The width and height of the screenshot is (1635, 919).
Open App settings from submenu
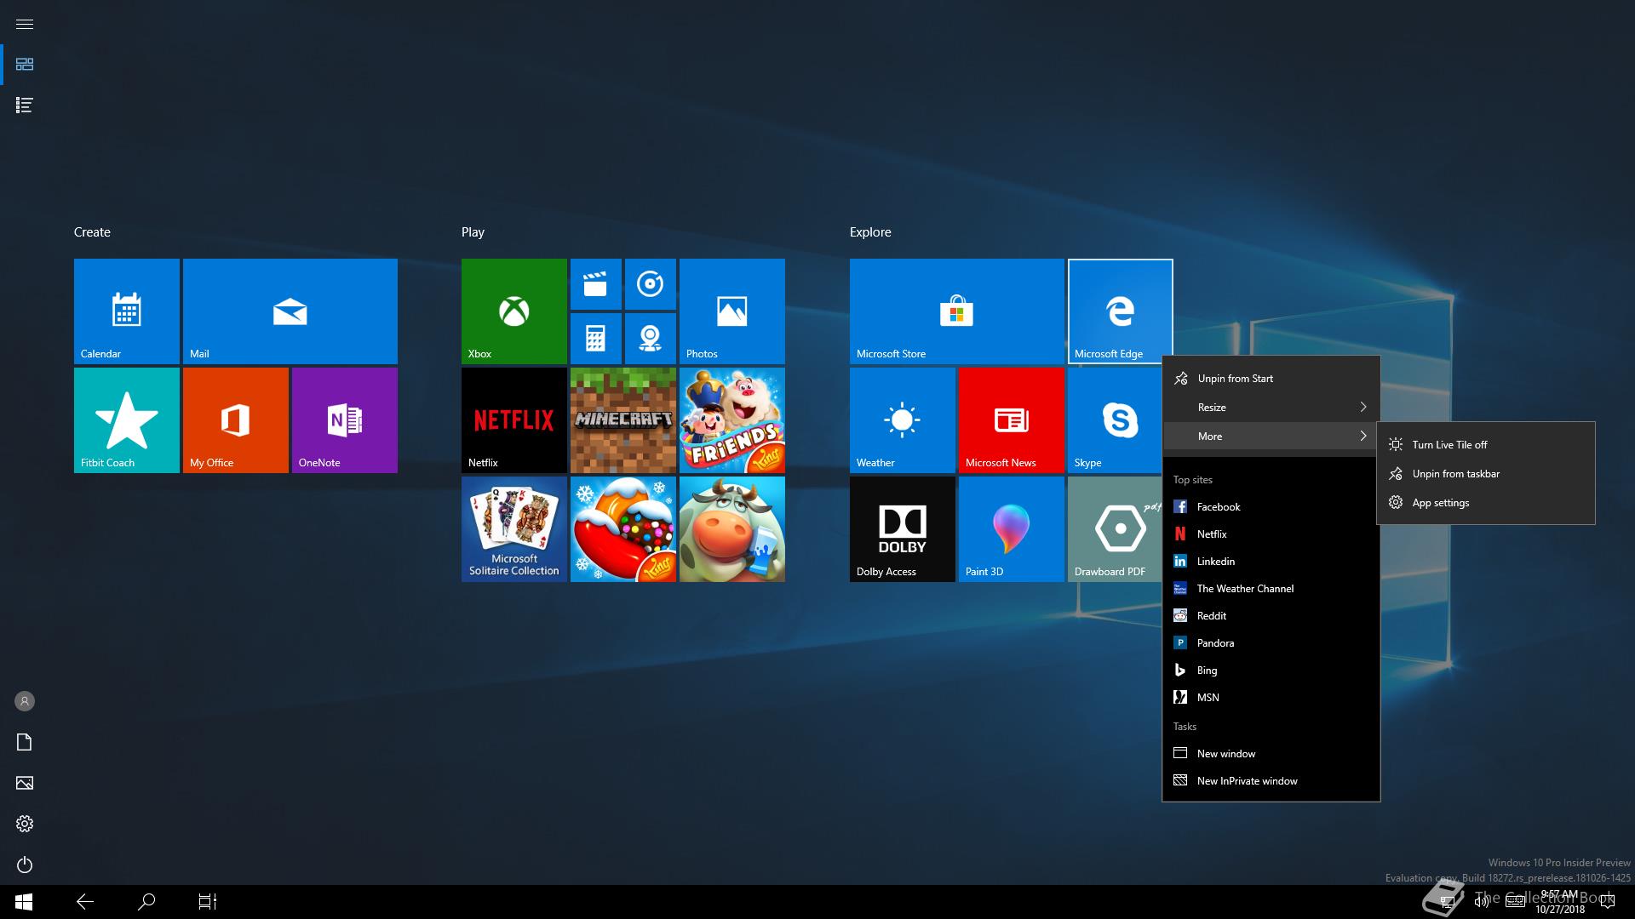(x=1485, y=503)
